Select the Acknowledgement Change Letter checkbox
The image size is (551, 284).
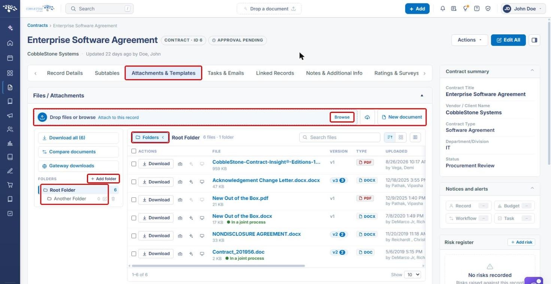click(x=134, y=182)
